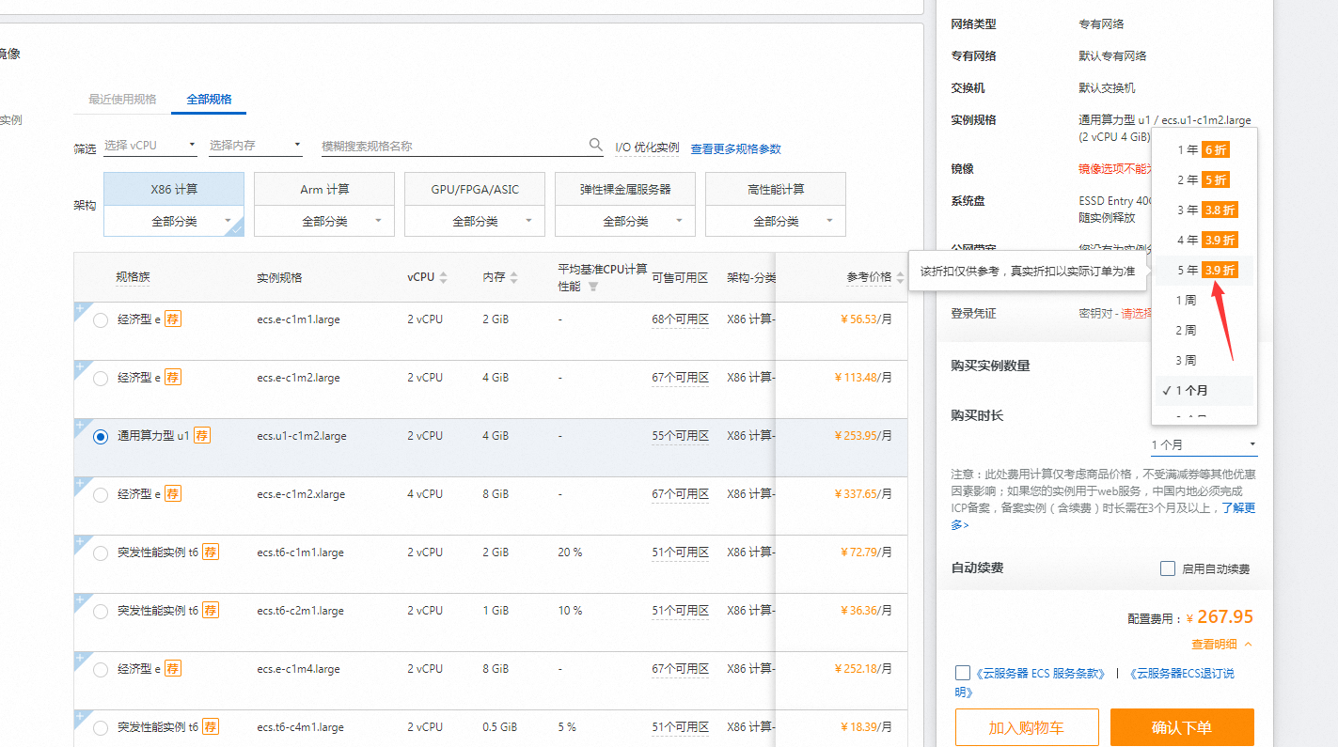Screen dimensions: 1338x747
Task: Choose 1 年 6折 duration option
Action: click(x=1204, y=149)
